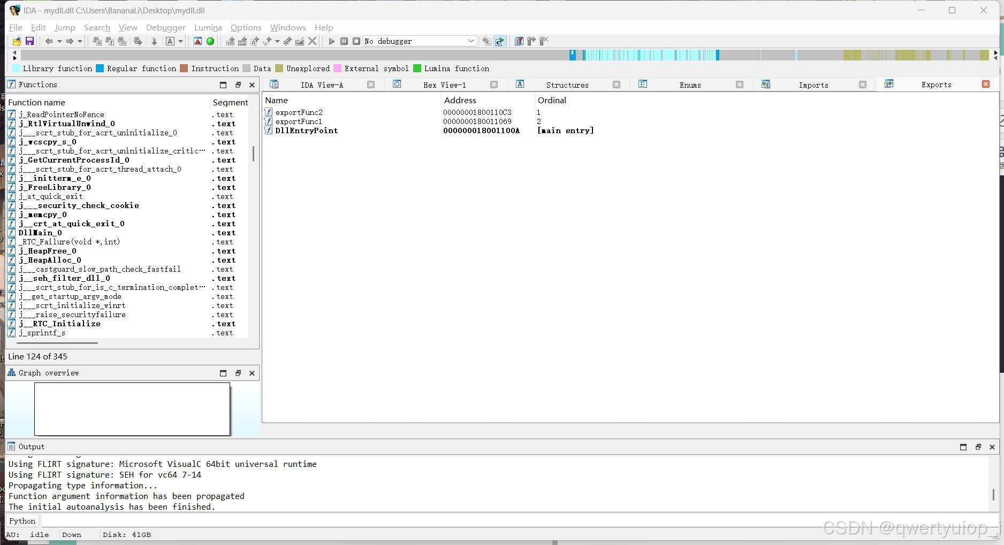This screenshot has height=545, width=1004.
Task: Expand the dropdown next to the A icon
Action: pos(180,41)
